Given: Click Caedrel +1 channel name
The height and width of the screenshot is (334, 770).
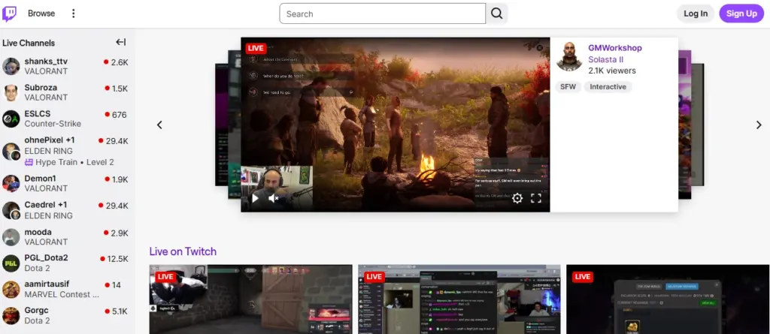Looking at the screenshot, I should (46, 205).
